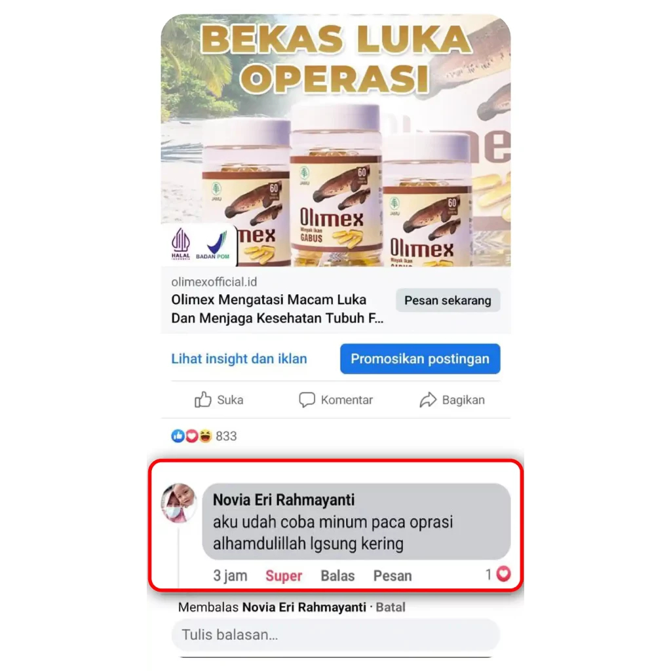Image resolution: width=671 pixels, height=671 pixels.
Task: Click the Promosikan postingan button
Action: point(420,358)
